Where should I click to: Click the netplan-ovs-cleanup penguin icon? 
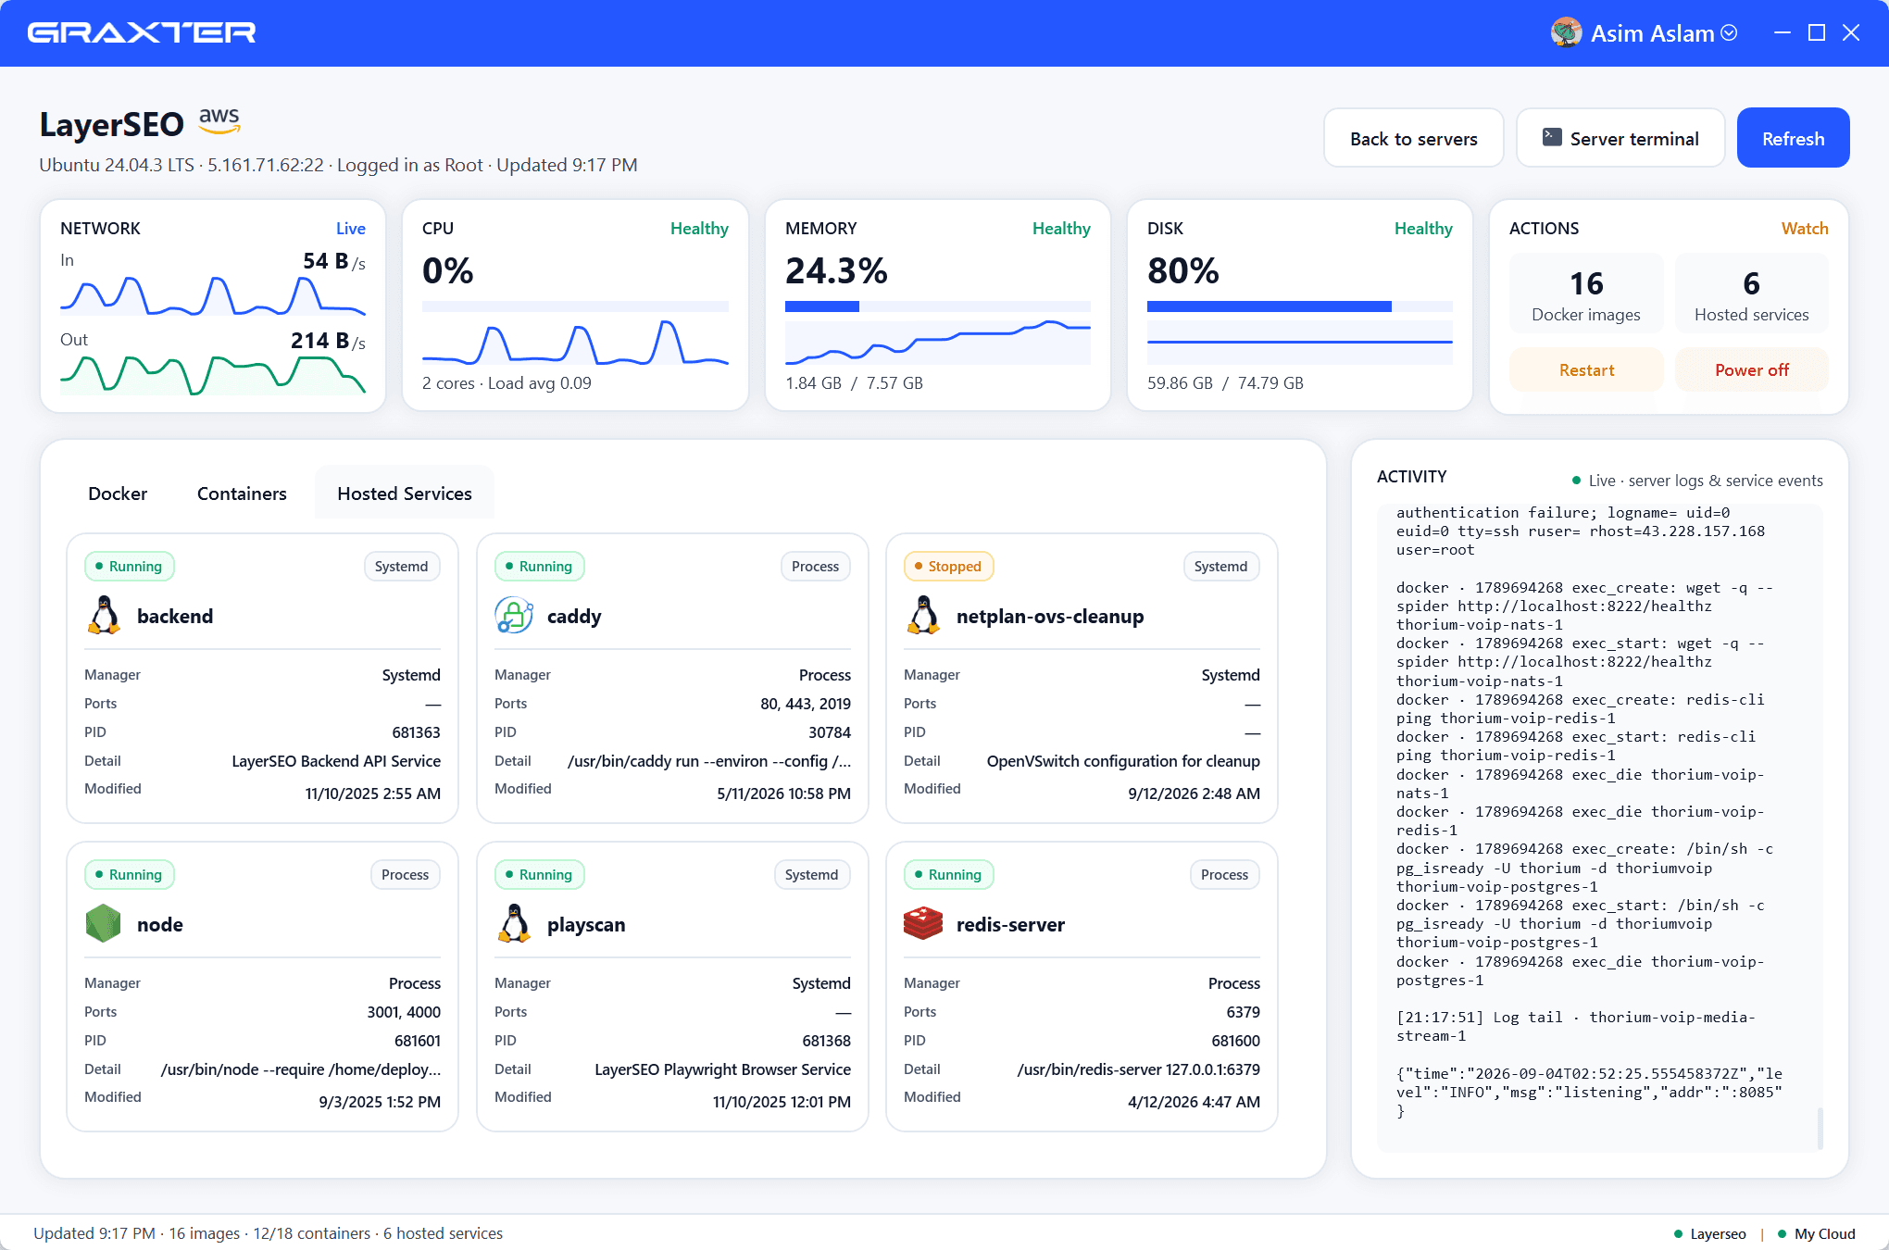tap(923, 616)
